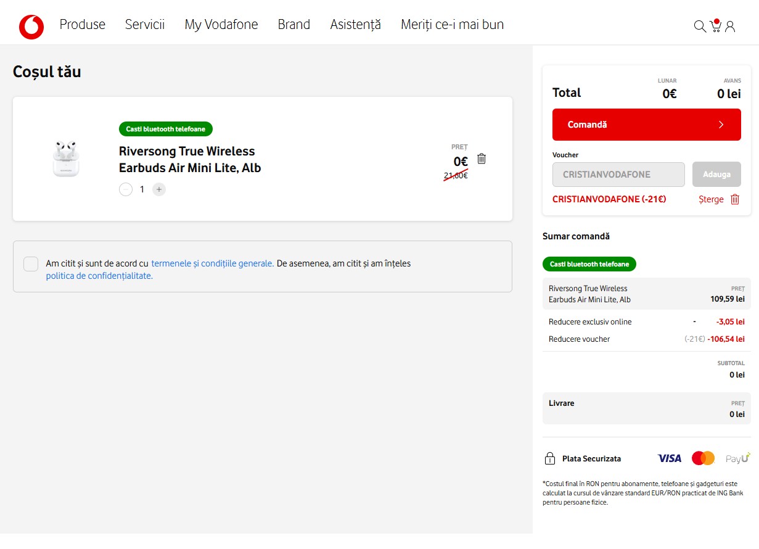Click the -106,54 lei discount value
759x549 pixels.
(x=726, y=339)
